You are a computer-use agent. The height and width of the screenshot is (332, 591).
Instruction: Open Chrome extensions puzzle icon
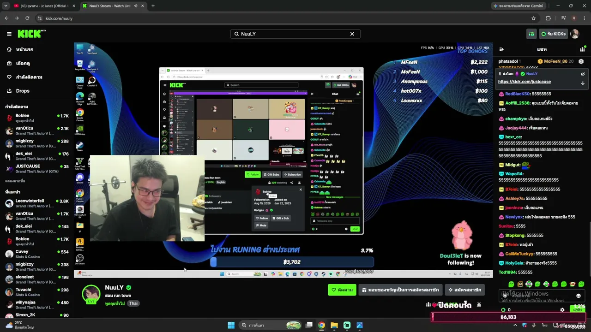pos(548,18)
